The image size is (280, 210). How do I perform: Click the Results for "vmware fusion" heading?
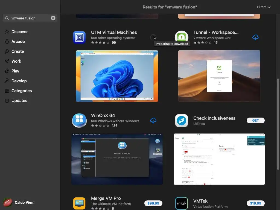[x=170, y=7]
